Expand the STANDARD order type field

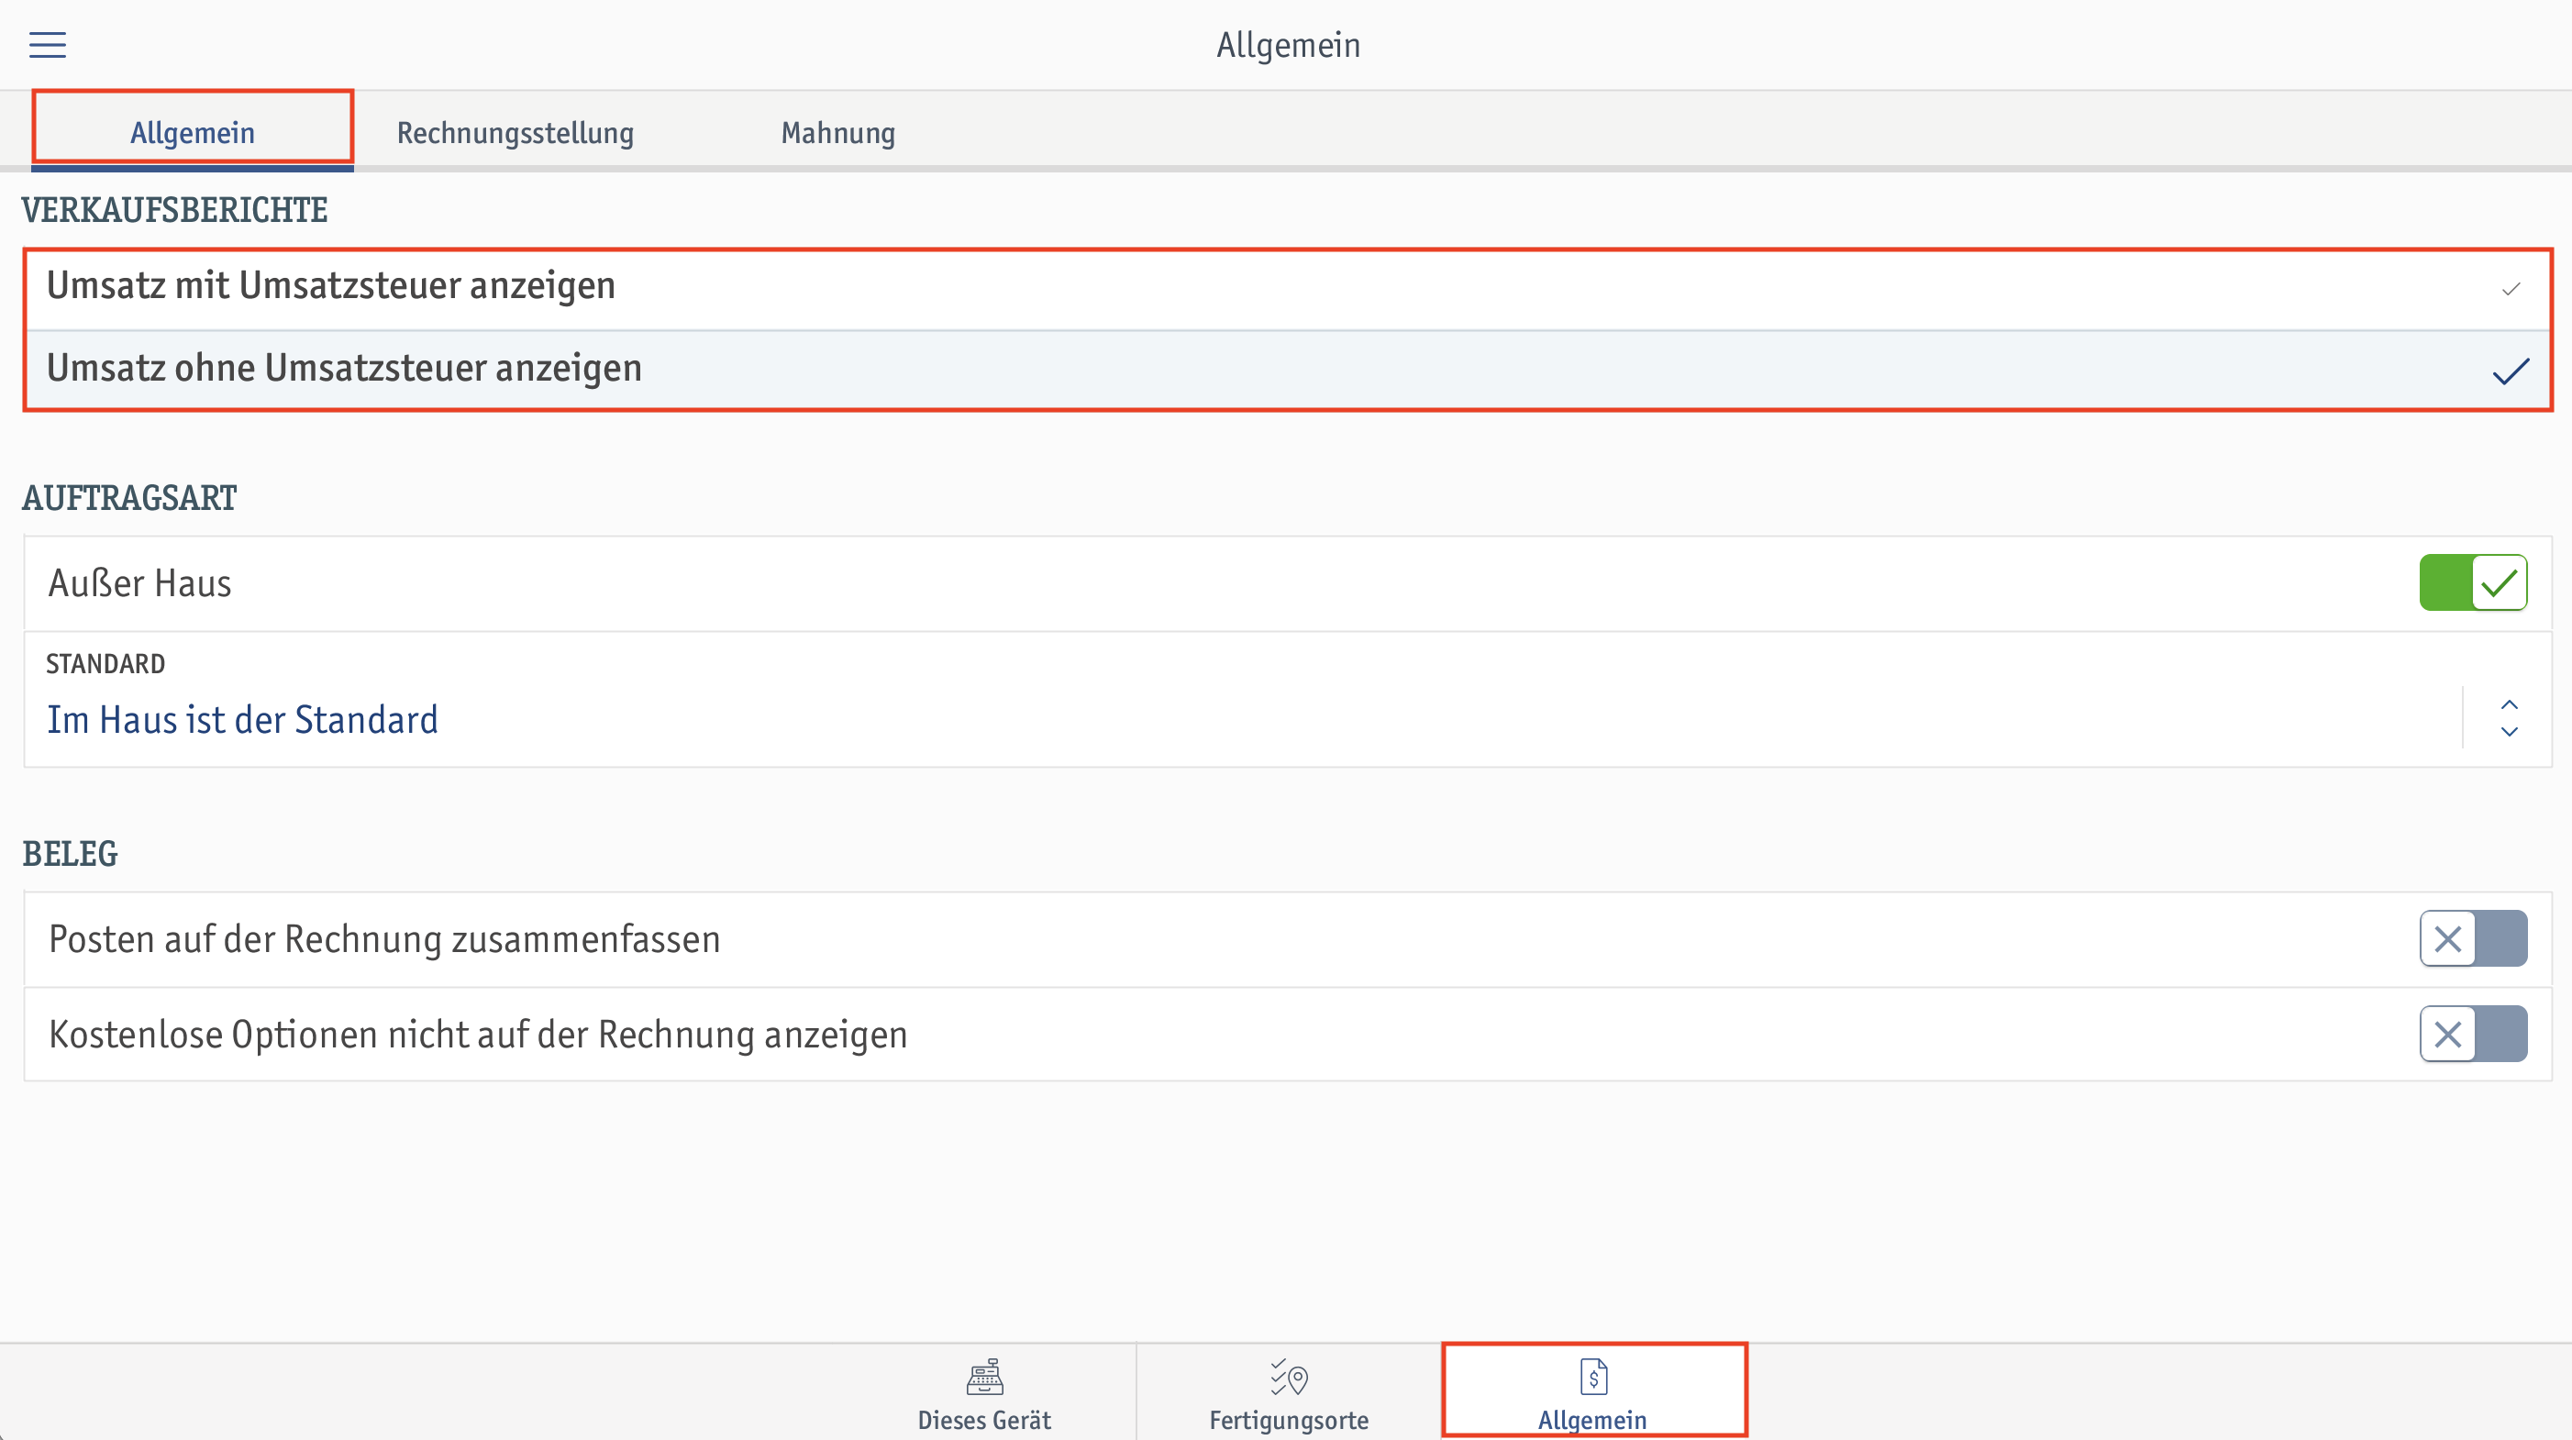pyautogui.click(x=1288, y=700)
